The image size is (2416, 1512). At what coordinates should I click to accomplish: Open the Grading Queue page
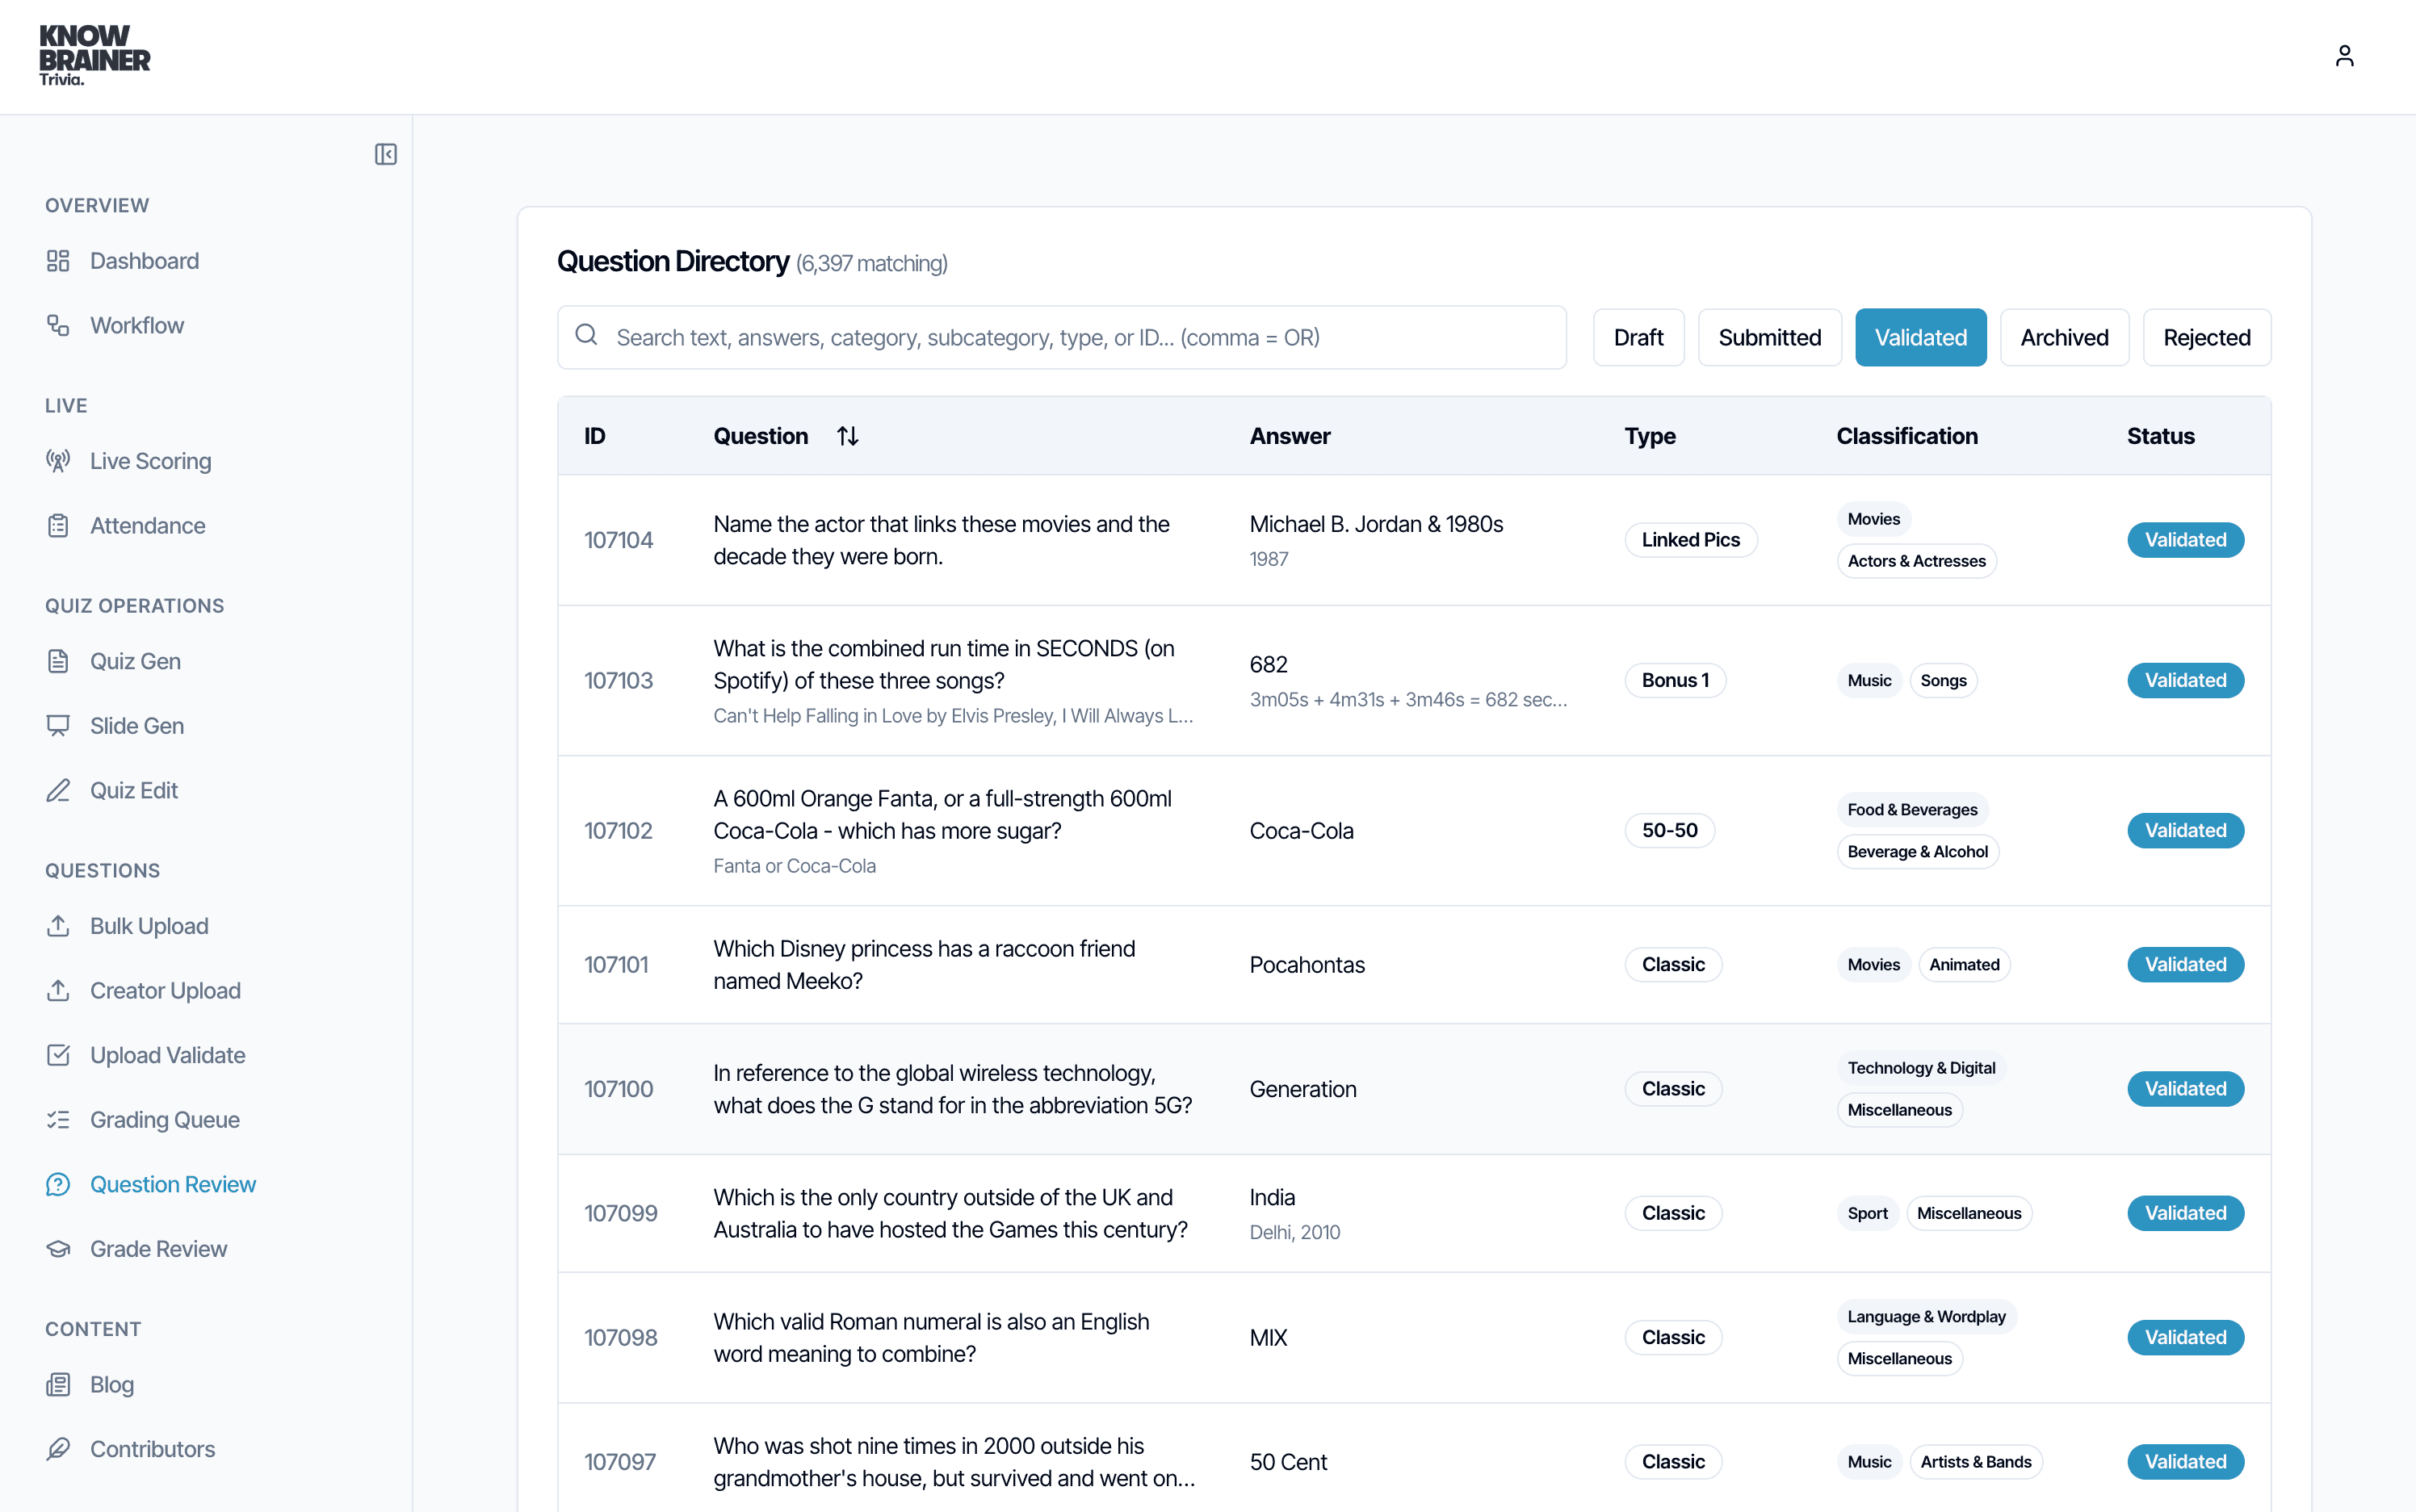coord(164,1119)
